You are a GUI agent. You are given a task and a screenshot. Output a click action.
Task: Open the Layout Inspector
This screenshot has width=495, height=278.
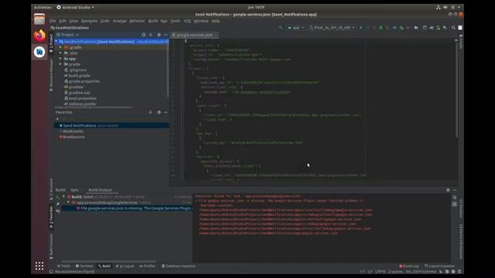pos(439,266)
